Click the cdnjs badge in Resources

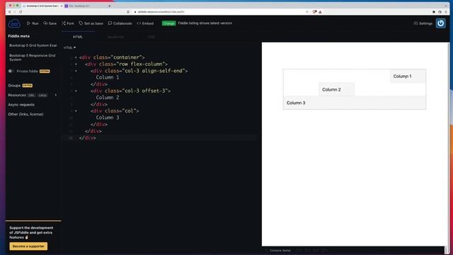(42, 95)
